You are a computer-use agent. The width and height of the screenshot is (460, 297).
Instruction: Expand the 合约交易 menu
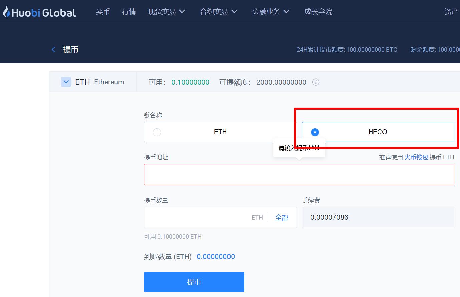218,12
